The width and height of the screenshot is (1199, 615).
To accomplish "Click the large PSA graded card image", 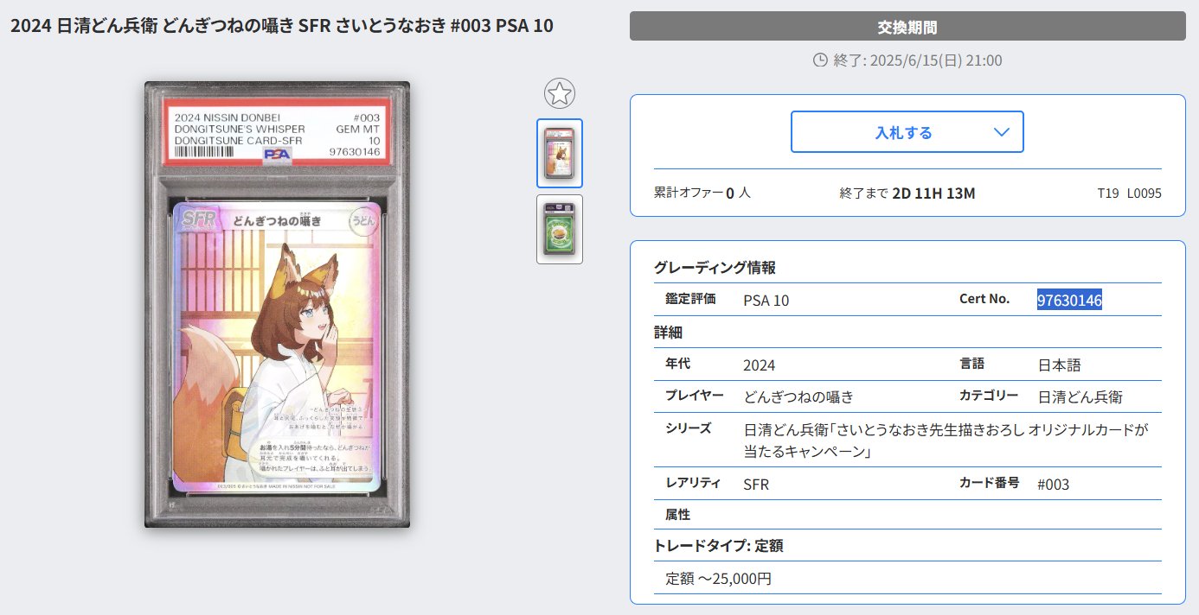I will [277, 305].
